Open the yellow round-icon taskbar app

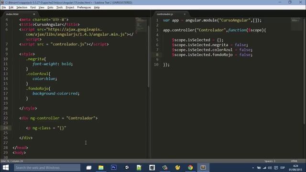tap(177, 168)
